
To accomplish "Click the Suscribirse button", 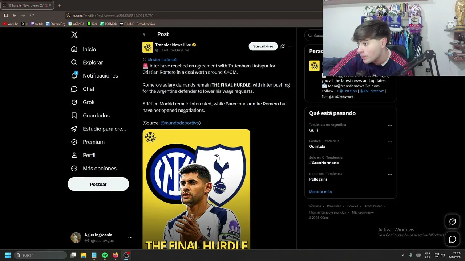I will tap(263, 46).
